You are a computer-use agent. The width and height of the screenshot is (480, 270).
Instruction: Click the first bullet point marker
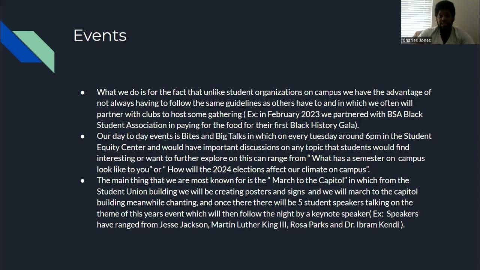pyautogui.click(x=82, y=92)
